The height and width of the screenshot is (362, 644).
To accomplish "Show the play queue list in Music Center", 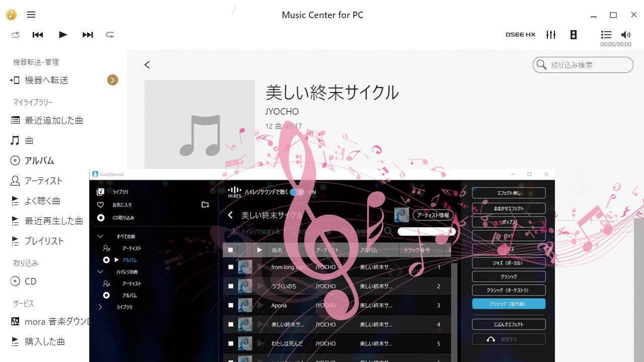I will click(606, 35).
